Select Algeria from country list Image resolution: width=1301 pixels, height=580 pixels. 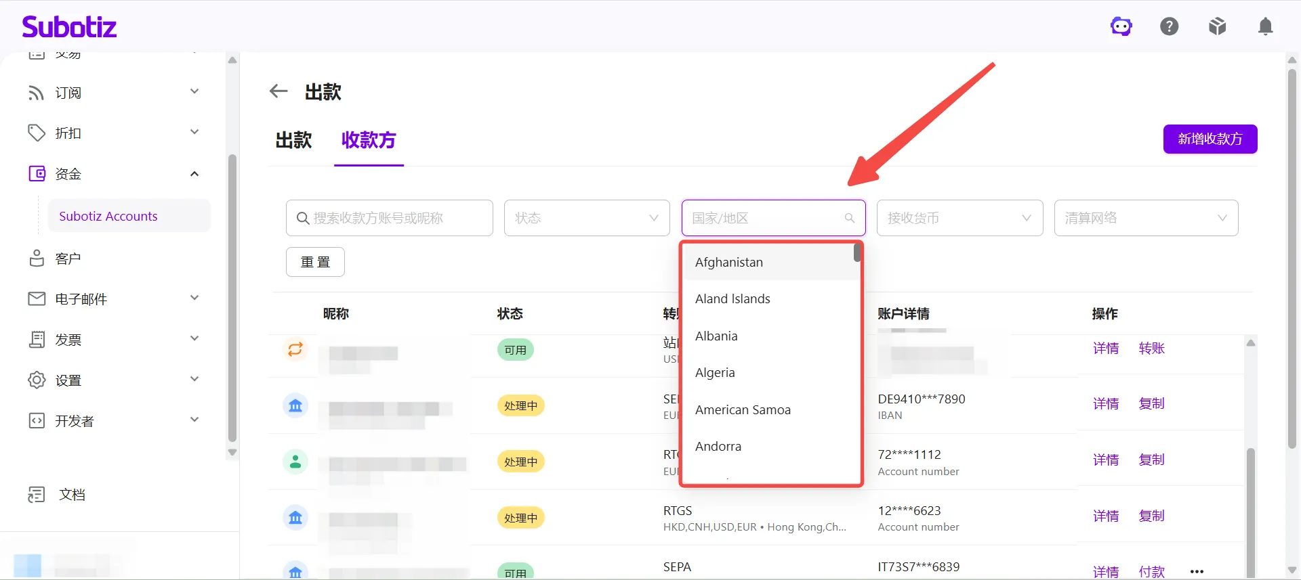coord(771,373)
